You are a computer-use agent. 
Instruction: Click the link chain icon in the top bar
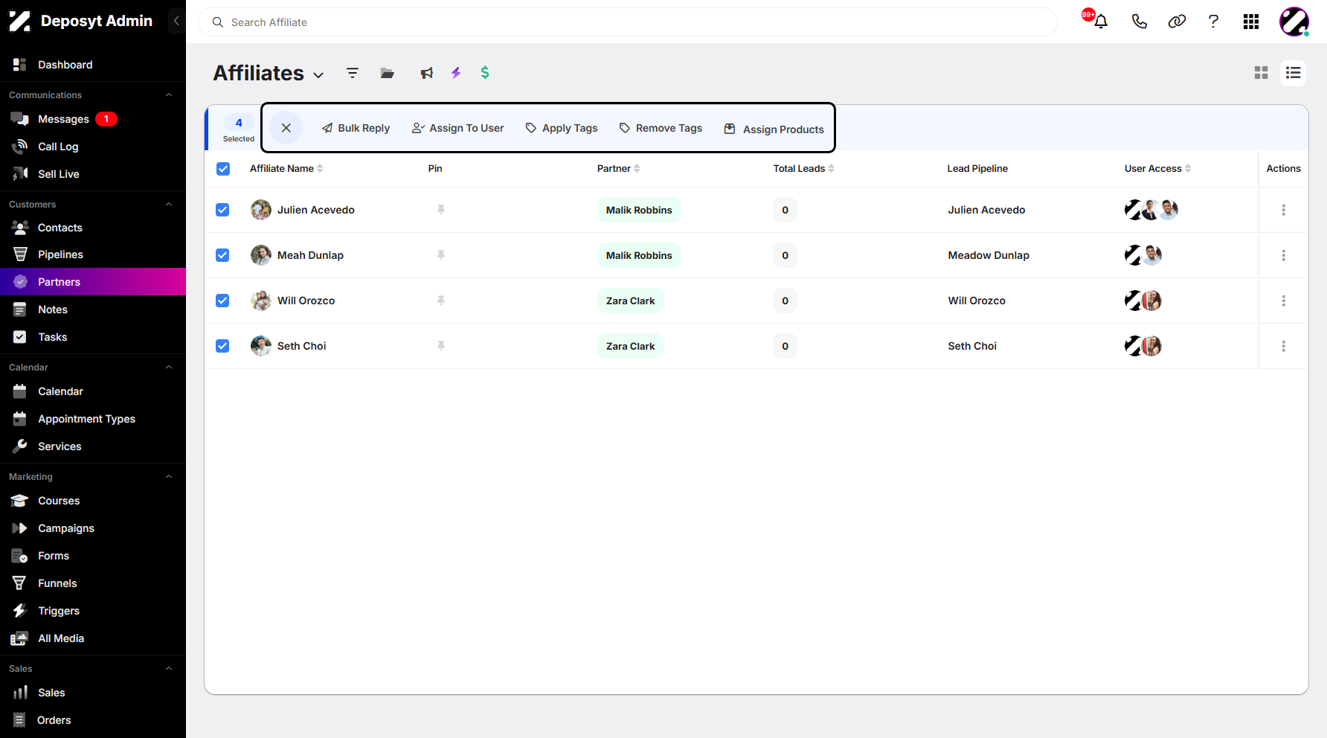coord(1177,22)
